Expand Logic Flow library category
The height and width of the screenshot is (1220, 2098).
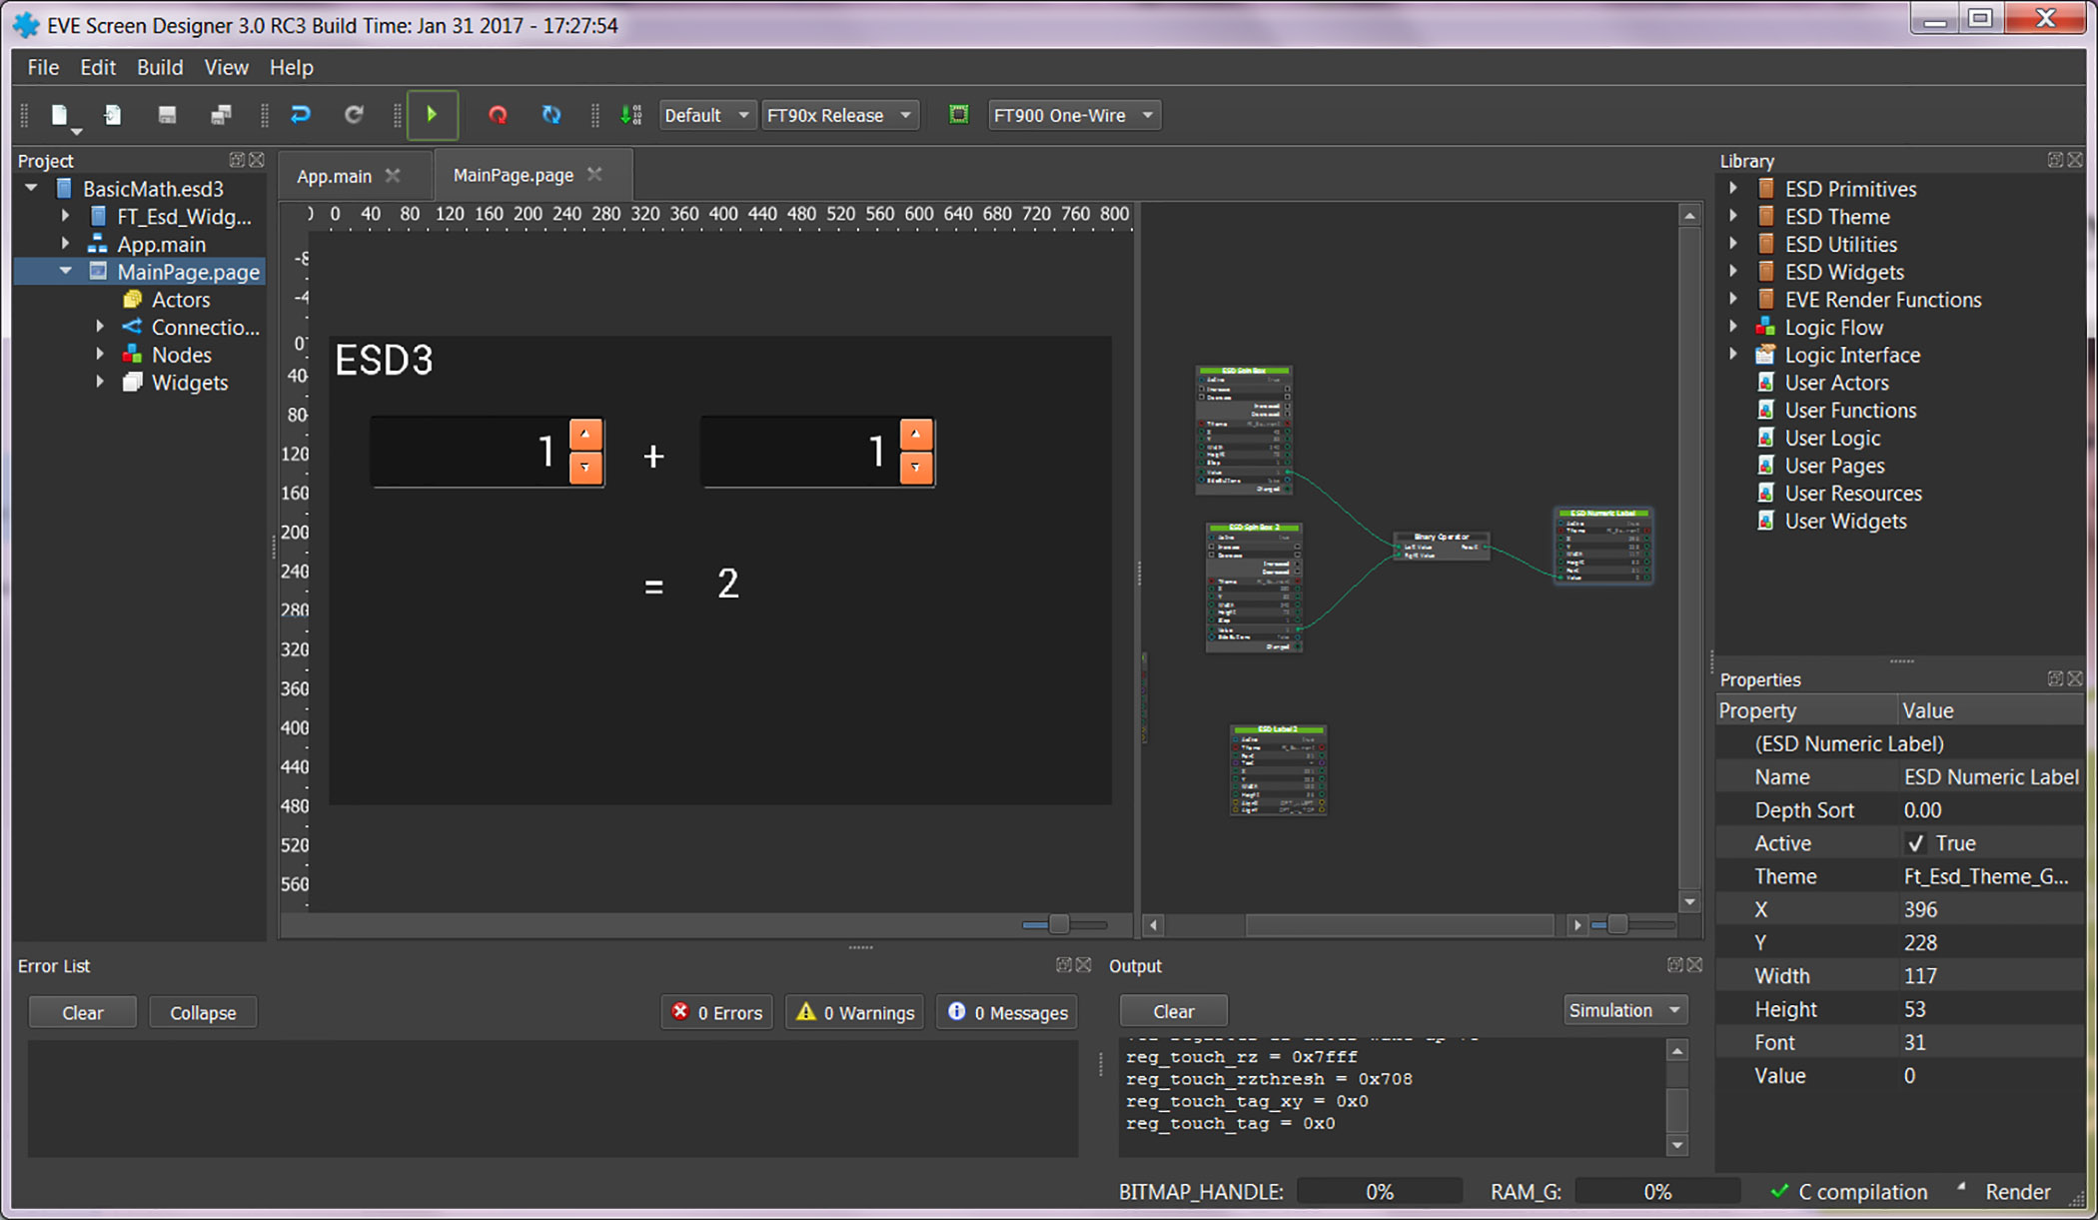[x=1733, y=327]
